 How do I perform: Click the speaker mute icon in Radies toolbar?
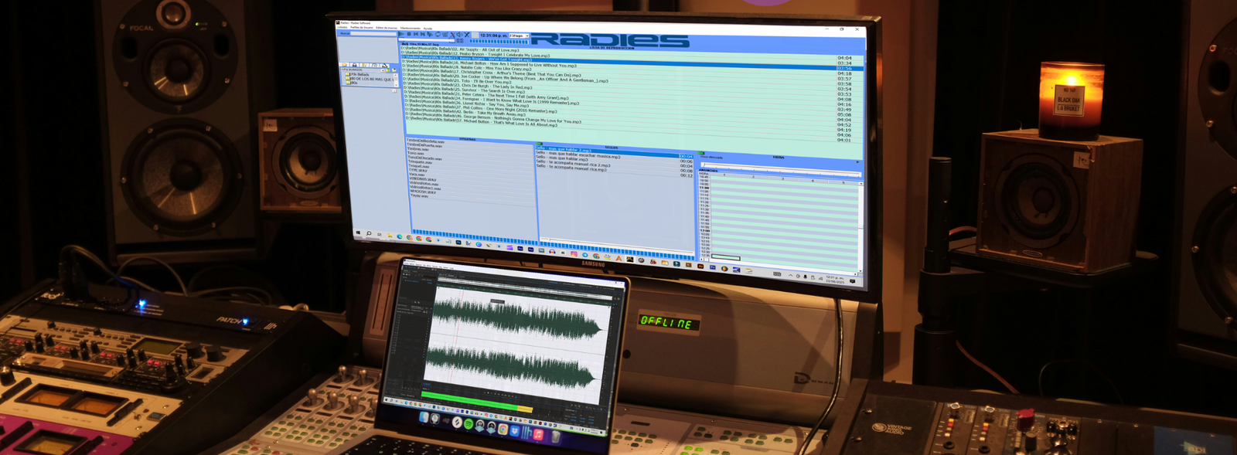tap(459, 35)
